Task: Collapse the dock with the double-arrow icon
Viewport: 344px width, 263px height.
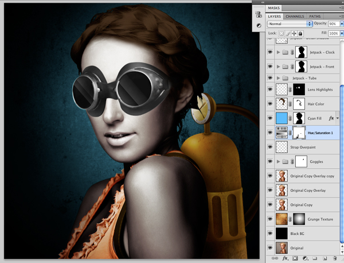Action: (x=263, y=2)
